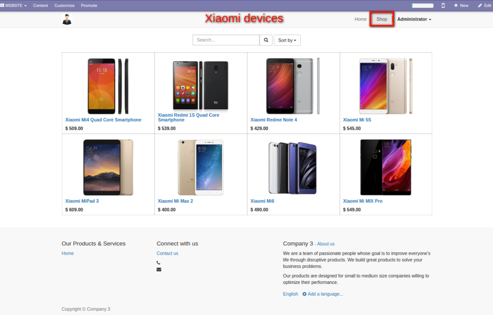
Task: Click the Contact us footer link
Action: tap(167, 253)
